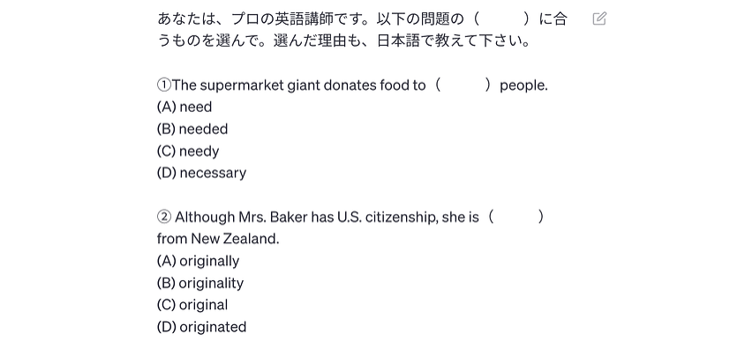The image size is (730, 341).
Task: Click the word 'people.' in question ①
Action: (x=523, y=86)
